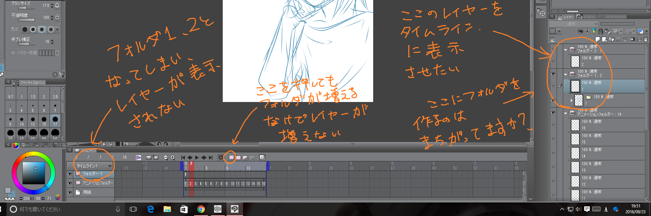
Task: Open the tool settings wrench icon
Action: 62,74
